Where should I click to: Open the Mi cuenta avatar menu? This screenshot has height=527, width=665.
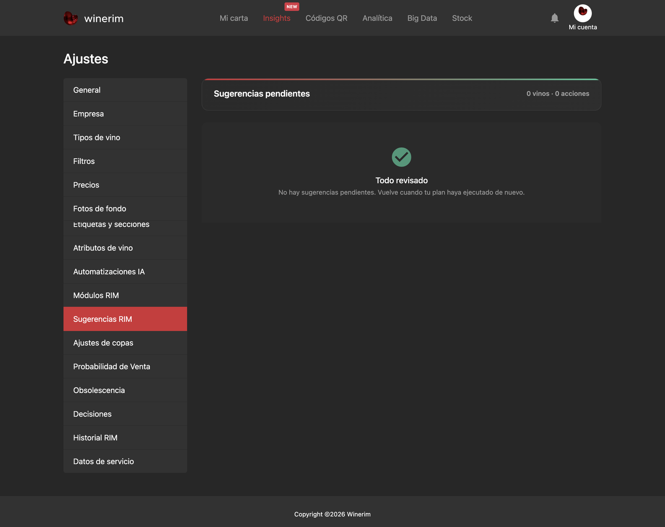(583, 13)
